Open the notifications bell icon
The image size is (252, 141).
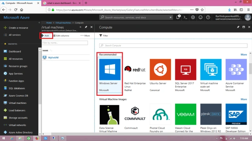(x=178, y=17)
